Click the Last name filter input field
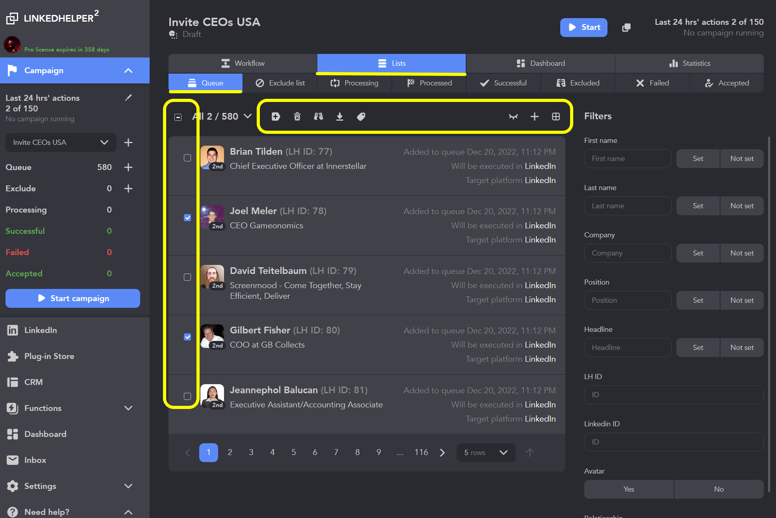Viewport: 776px width, 518px height. point(628,206)
